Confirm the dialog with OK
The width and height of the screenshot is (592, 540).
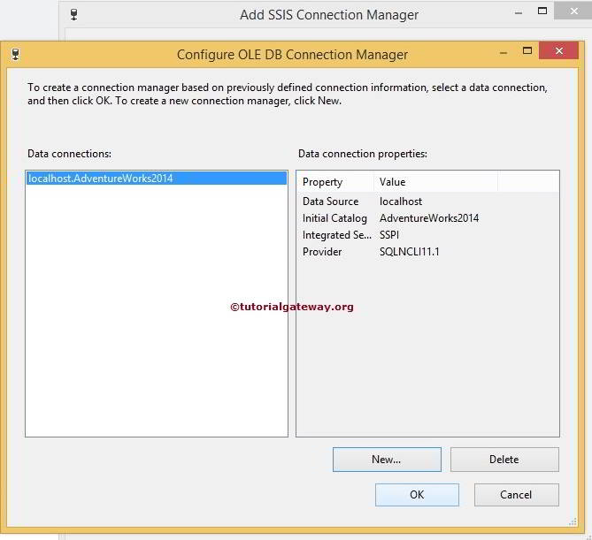[x=417, y=495]
